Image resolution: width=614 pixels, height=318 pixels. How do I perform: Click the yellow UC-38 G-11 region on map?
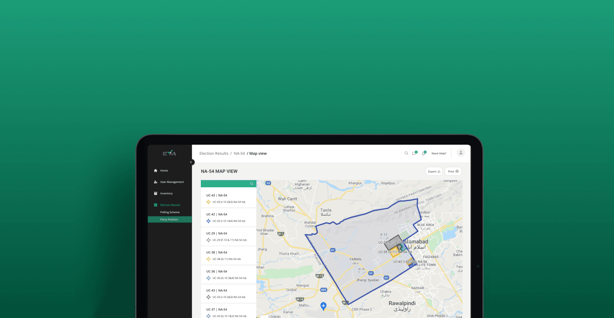tap(394, 252)
